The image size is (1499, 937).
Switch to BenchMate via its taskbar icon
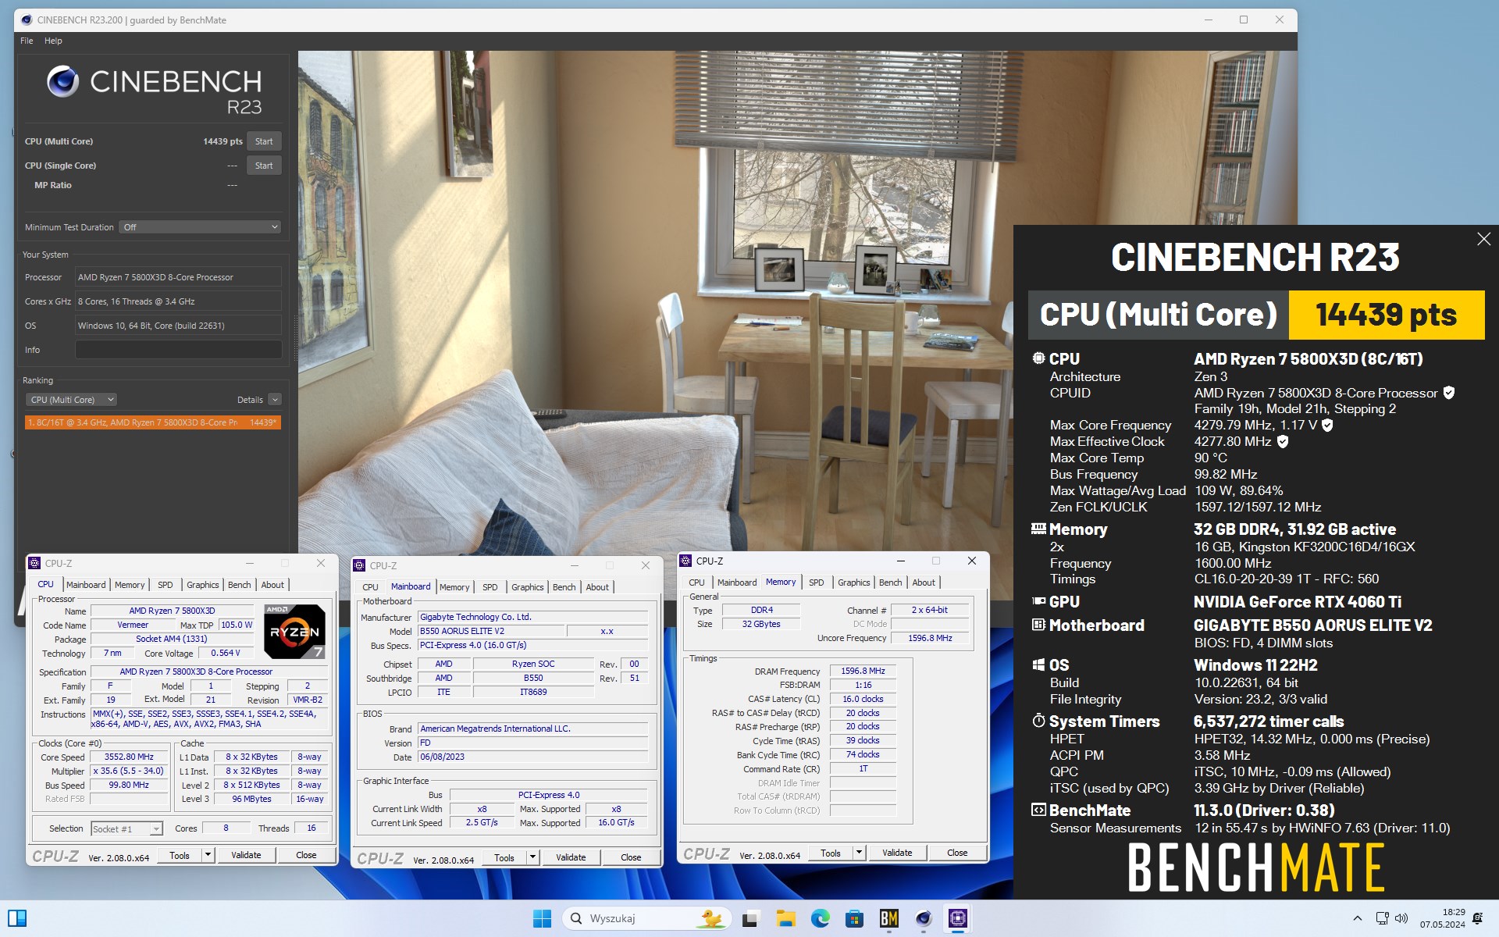click(888, 918)
